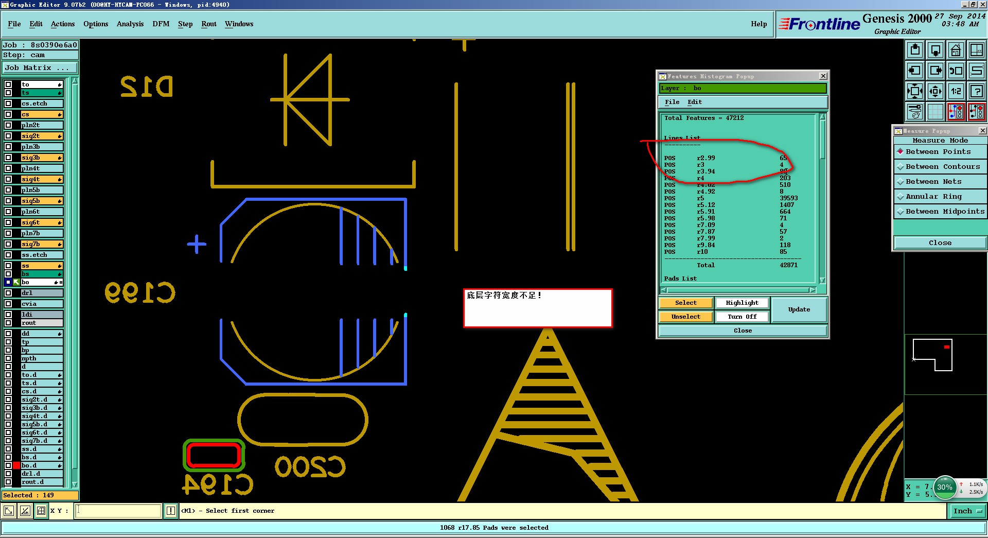Click Close button in Measure Popup
This screenshot has width=988, height=538.
(940, 242)
